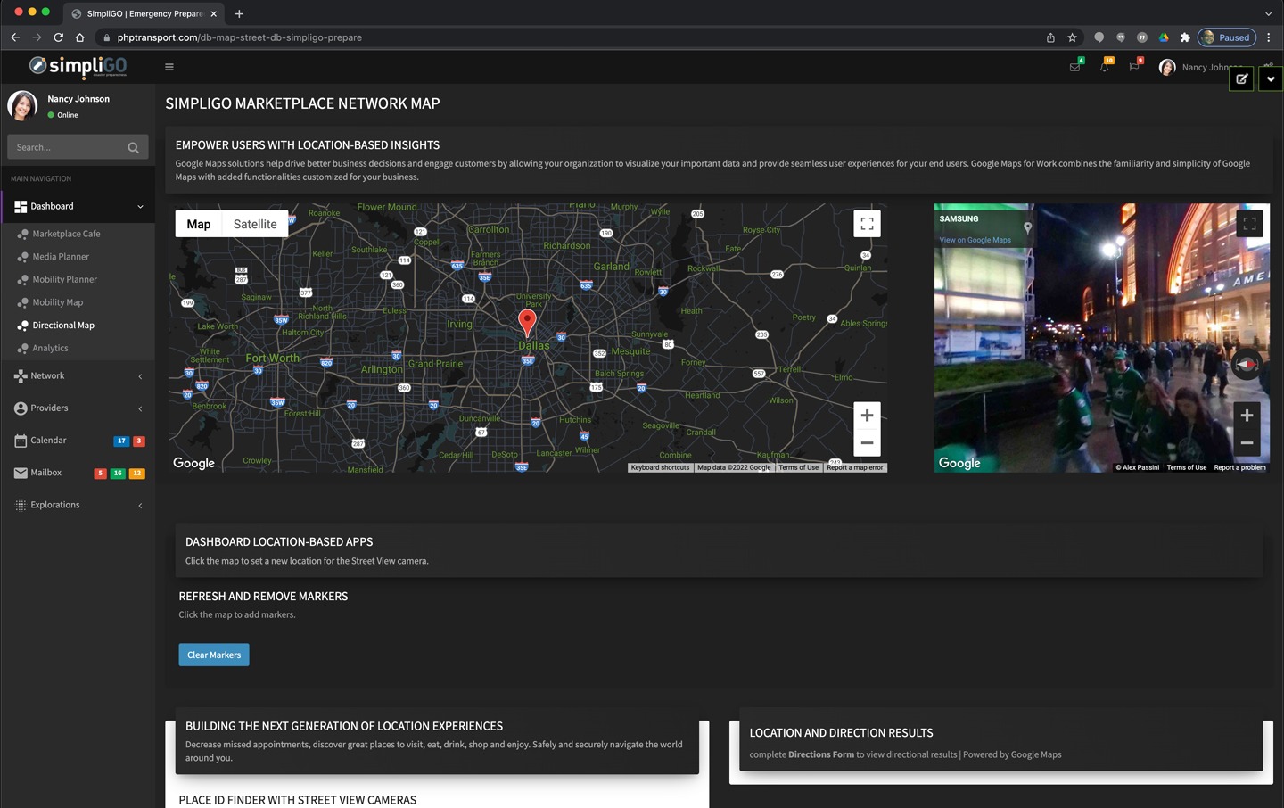This screenshot has height=808, width=1284.
Task: Open the mail envelope notifications icon
Action: pos(1075,67)
